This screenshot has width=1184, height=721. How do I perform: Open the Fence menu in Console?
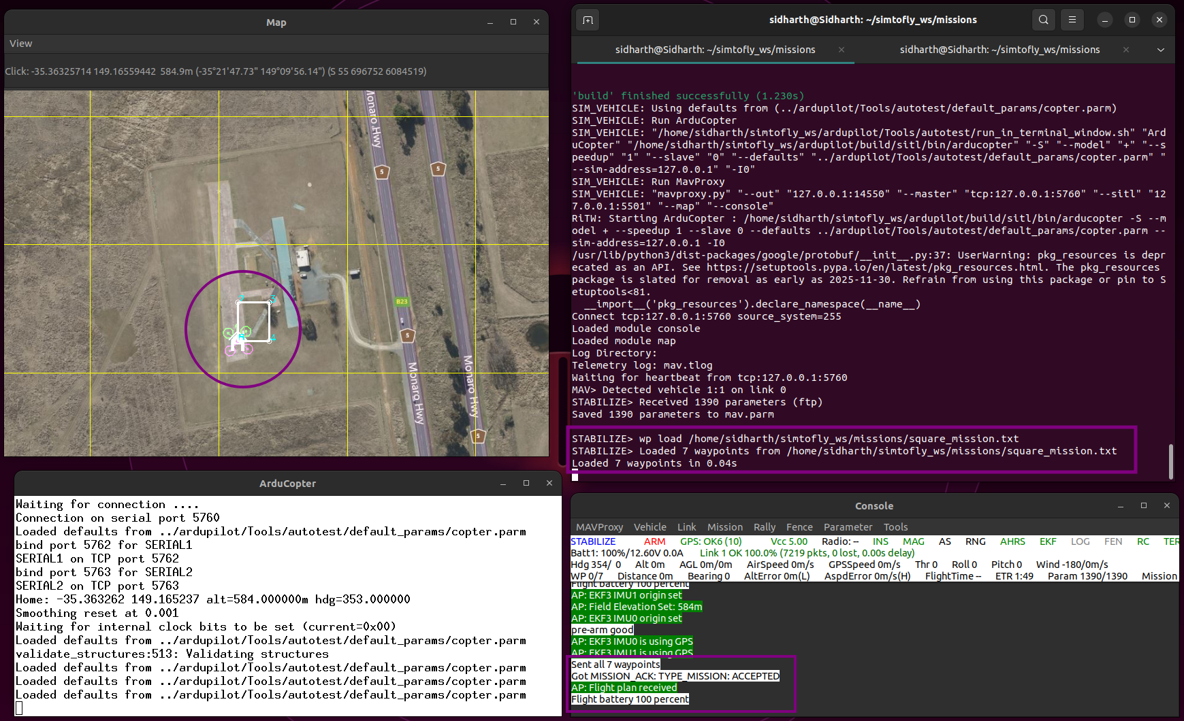tap(799, 527)
